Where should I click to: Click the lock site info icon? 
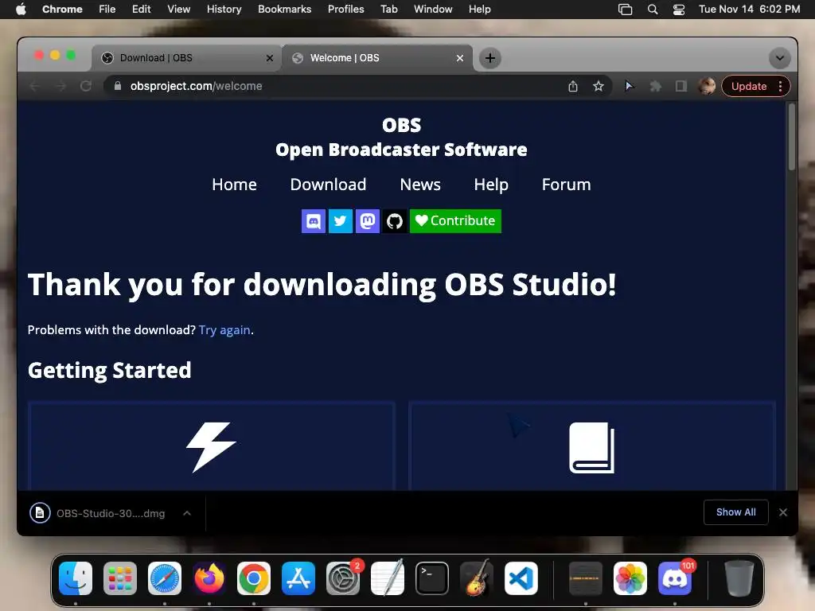(x=118, y=86)
